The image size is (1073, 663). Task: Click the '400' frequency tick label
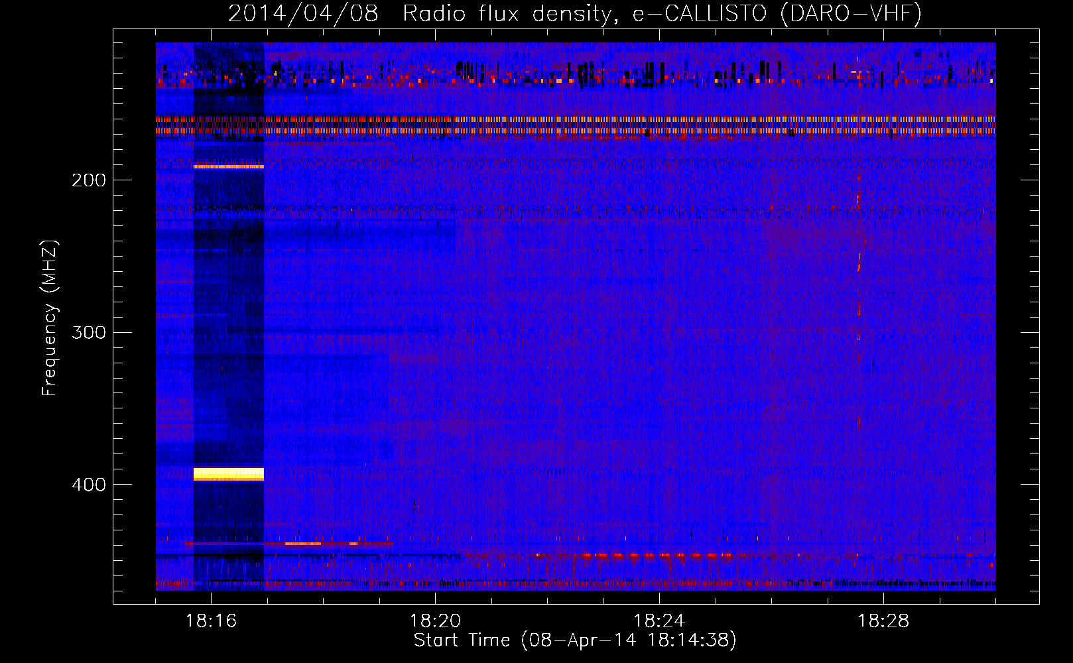click(x=89, y=485)
